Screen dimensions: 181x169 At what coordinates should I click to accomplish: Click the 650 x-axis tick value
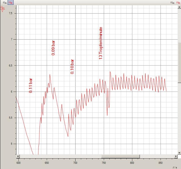[x=47, y=163]
